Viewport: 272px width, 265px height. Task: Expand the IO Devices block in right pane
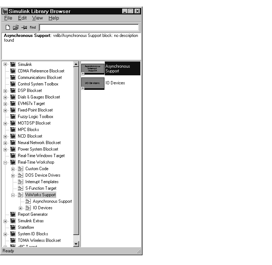pos(83,88)
